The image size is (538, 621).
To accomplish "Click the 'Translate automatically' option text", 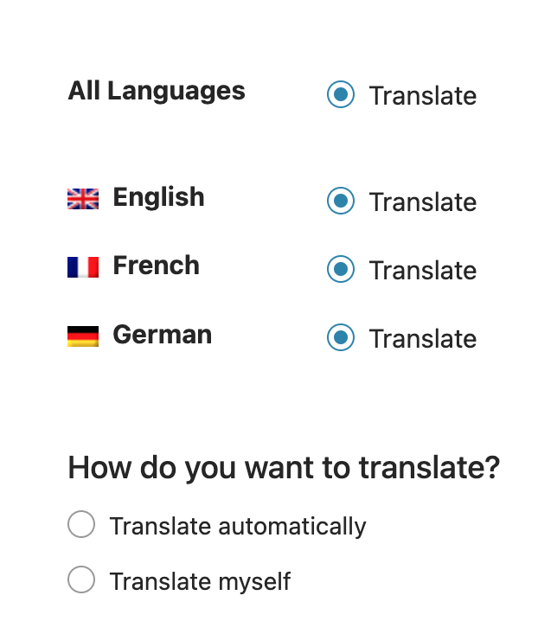I will (x=238, y=526).
